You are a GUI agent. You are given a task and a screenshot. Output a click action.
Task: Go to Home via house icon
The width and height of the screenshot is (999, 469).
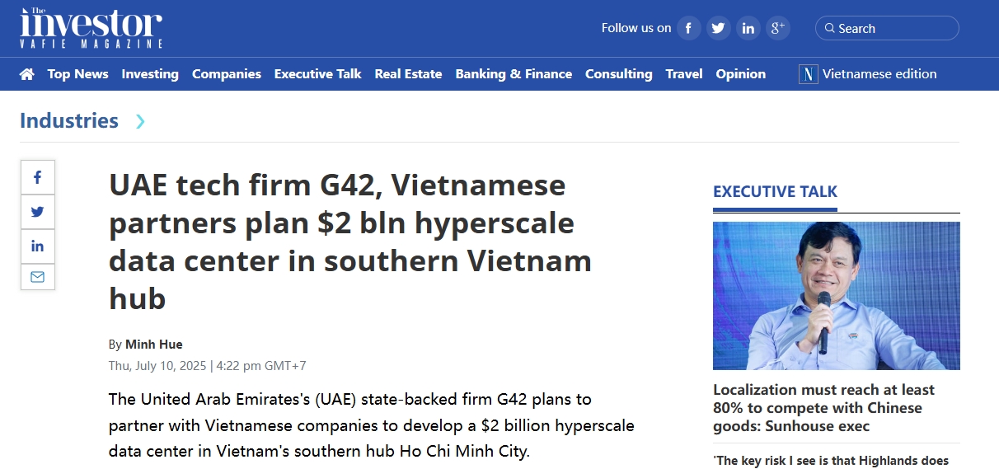(x=27, y=74)
